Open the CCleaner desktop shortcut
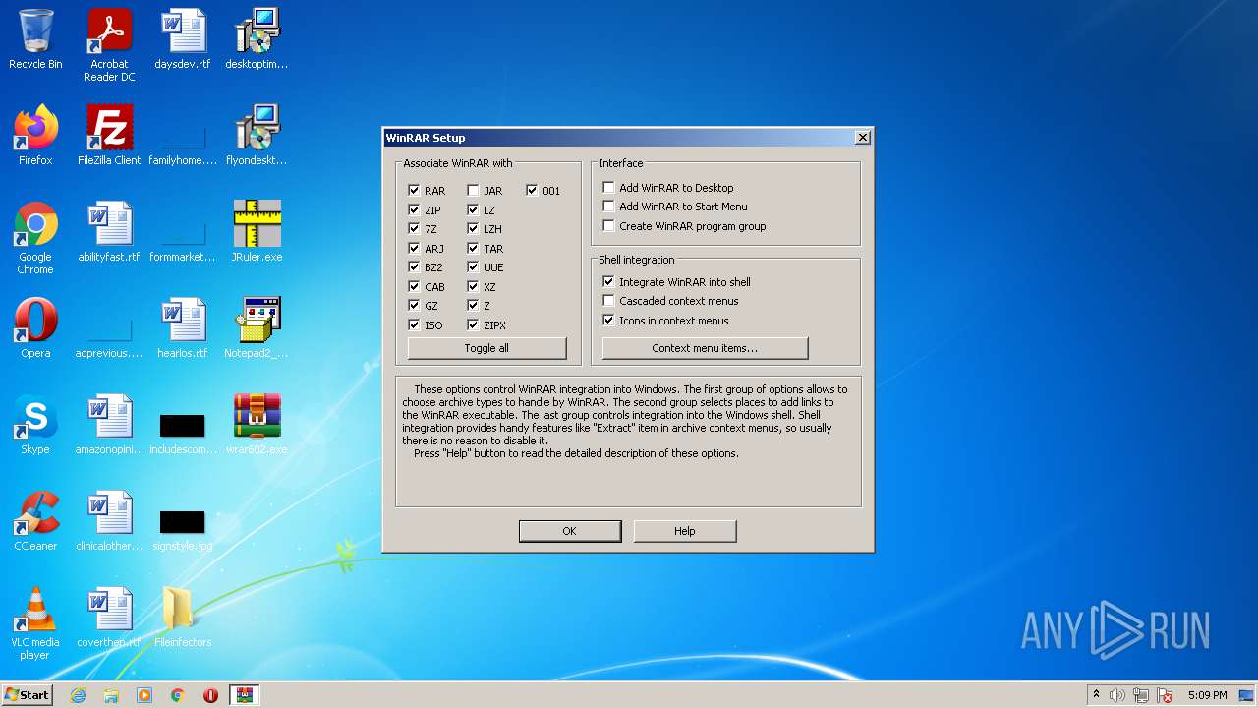This screenshot has width=1258, height=708. pyautogui.click(x=35, y=521)
